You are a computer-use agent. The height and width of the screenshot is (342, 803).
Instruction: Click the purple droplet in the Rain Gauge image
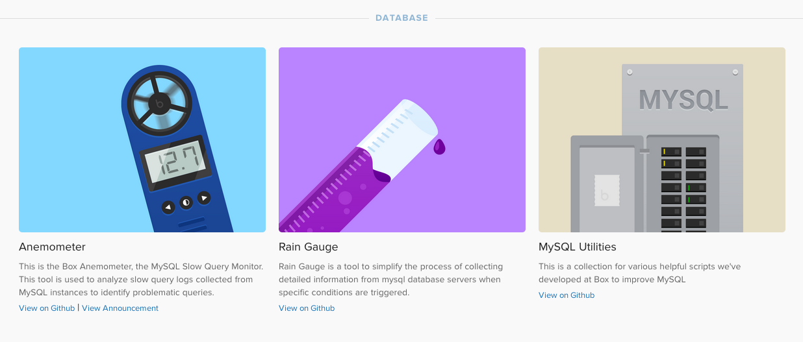click(x=440, y=147)
